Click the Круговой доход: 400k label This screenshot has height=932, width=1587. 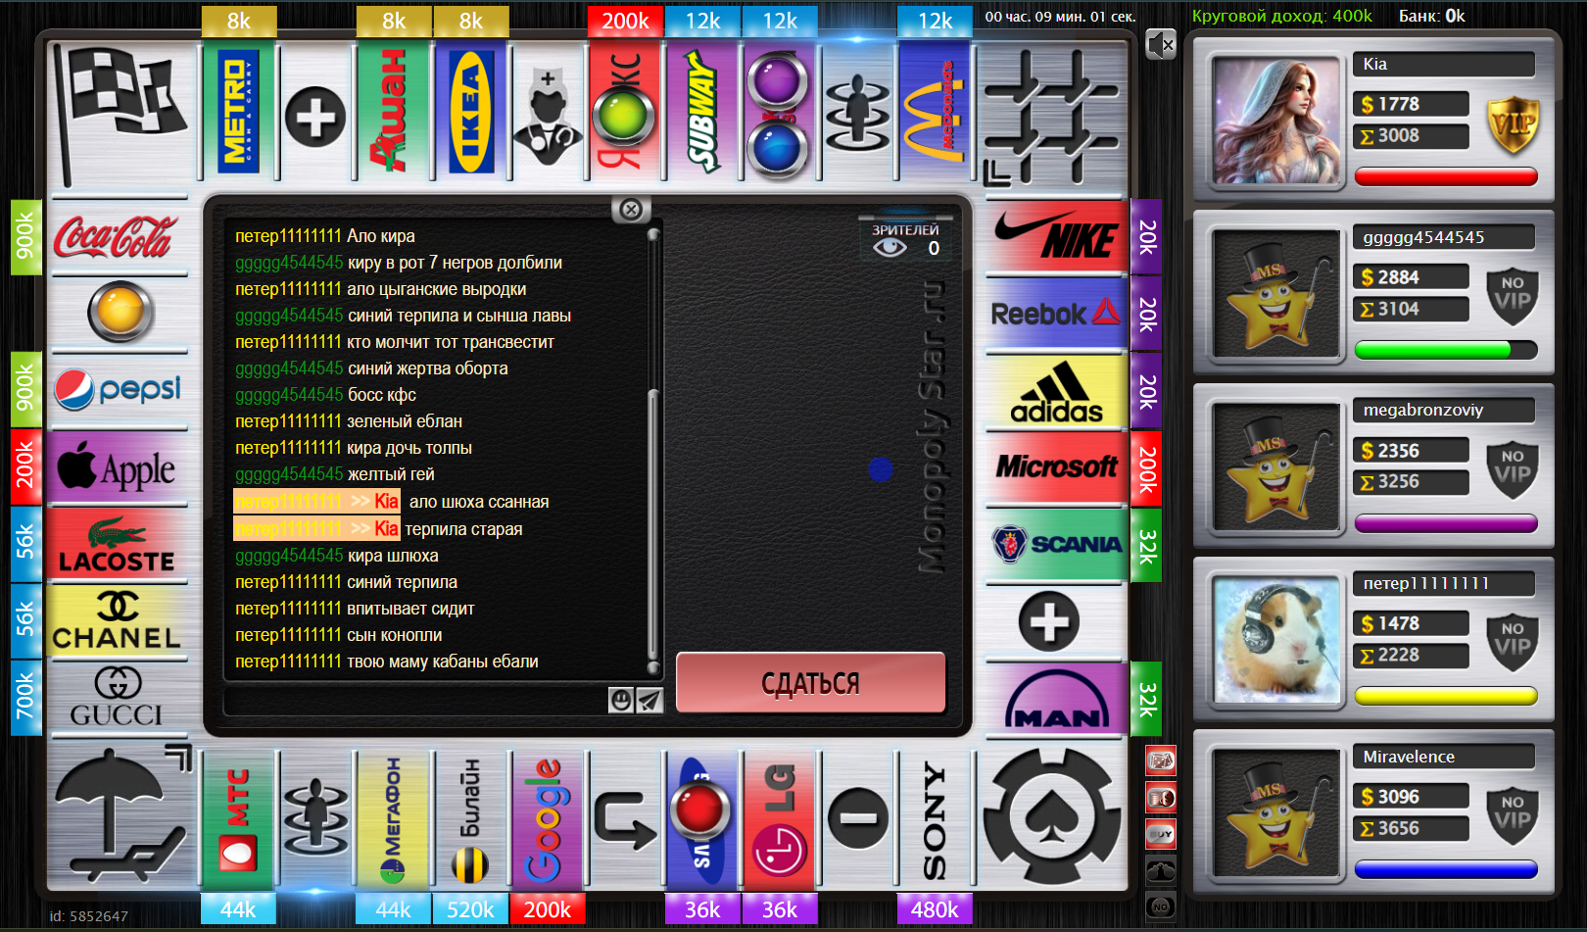1281,16
